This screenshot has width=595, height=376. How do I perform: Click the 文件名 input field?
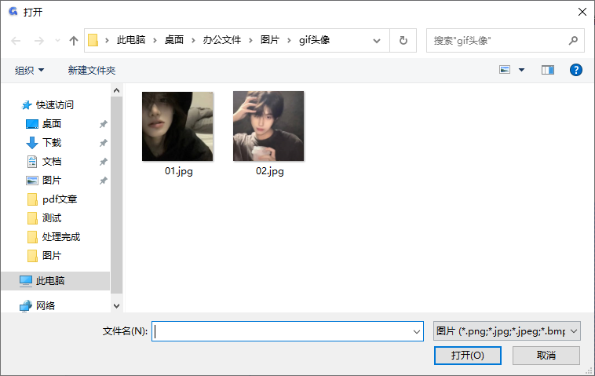pyautogui.click(x=283, y=332)
